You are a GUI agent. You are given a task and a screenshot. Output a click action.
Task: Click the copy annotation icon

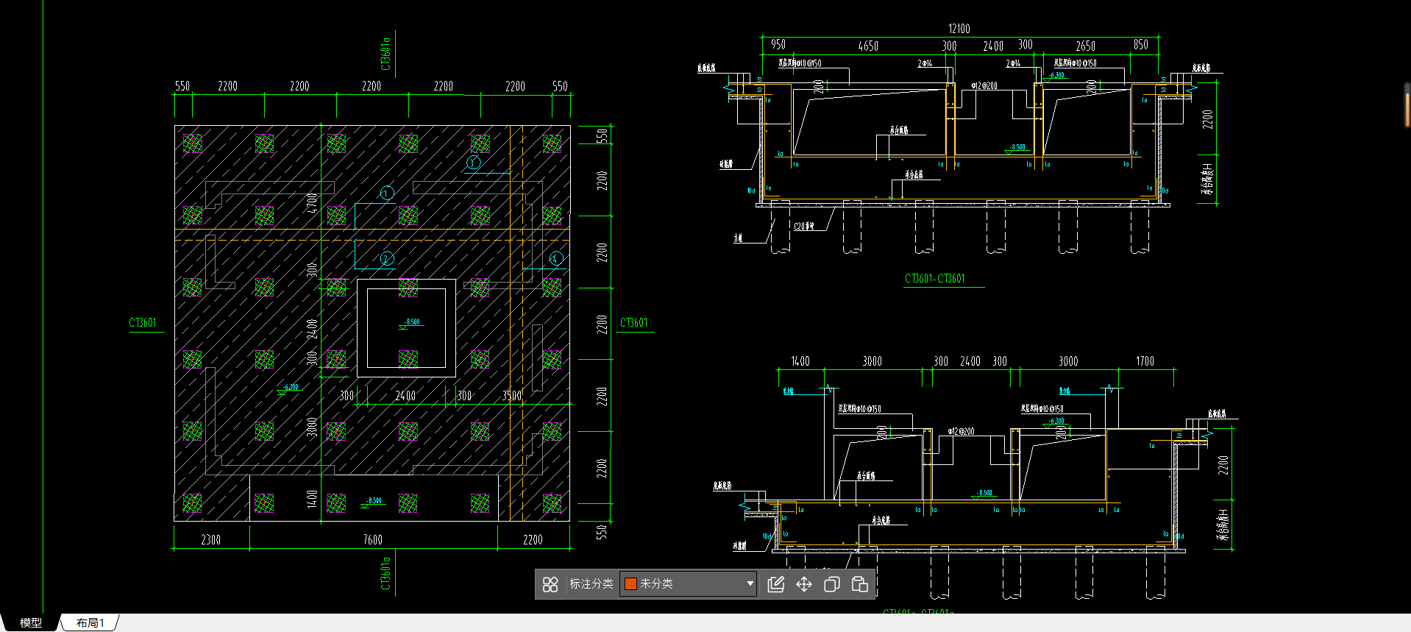point(832,584)
